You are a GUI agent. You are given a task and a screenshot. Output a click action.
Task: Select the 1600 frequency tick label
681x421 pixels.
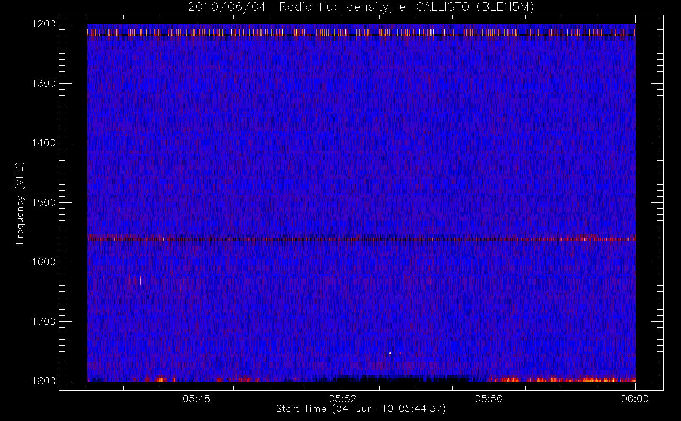tap(44, 262)
